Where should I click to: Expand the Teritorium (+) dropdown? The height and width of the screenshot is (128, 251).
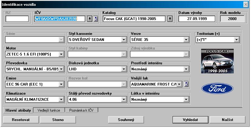[x=236, y=39]
